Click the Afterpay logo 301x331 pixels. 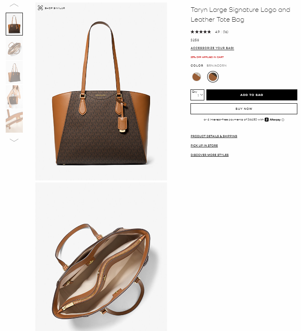click(x=272, y=120)
